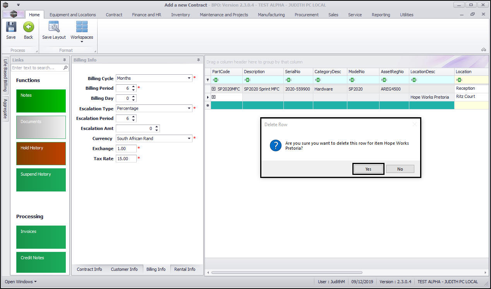Open the Service ribbon tab
Screen dimensions: 491x289
[355, 15]
